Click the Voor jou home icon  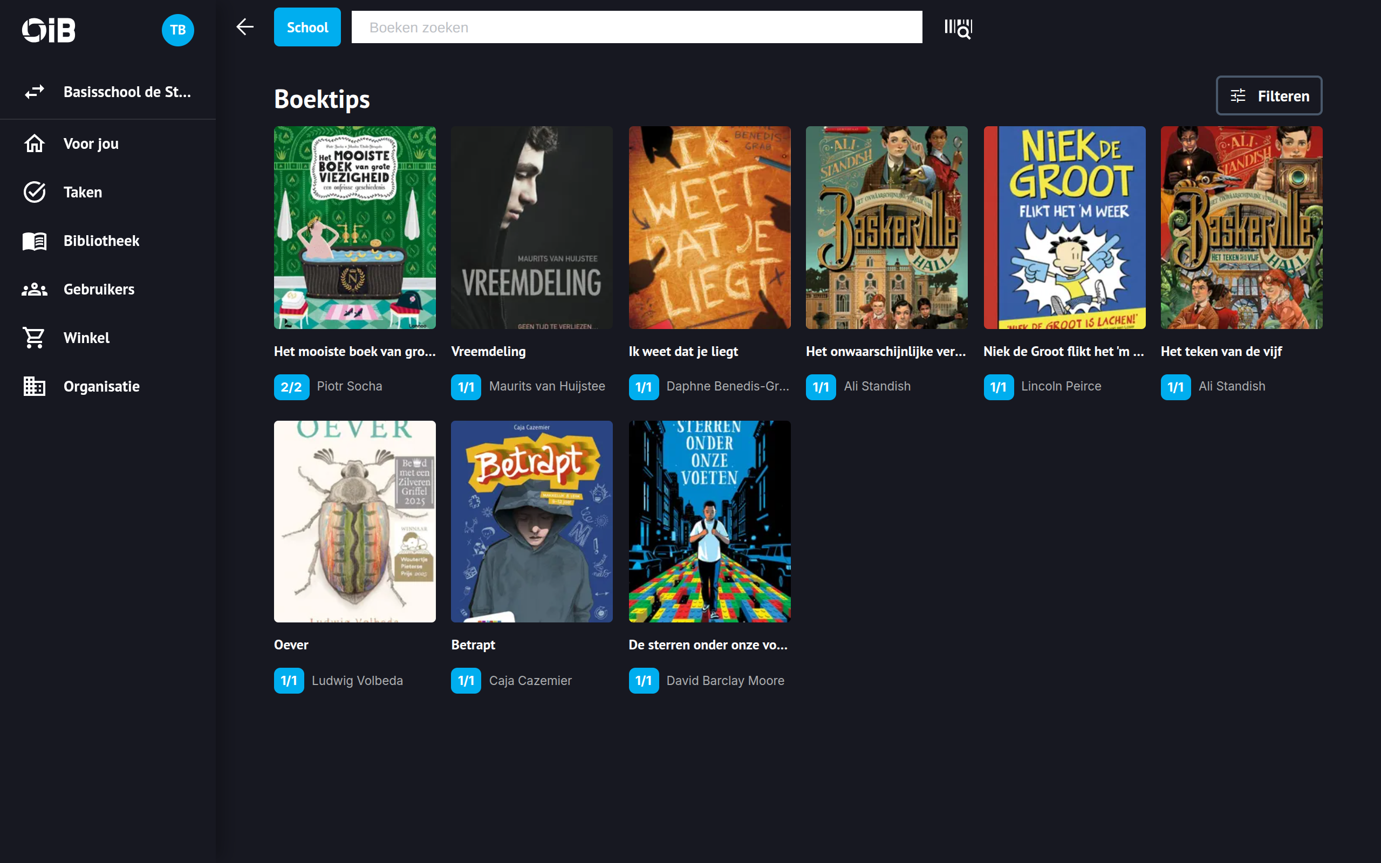coord(34,143)
